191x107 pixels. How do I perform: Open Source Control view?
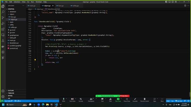click(x=3, y=18)
